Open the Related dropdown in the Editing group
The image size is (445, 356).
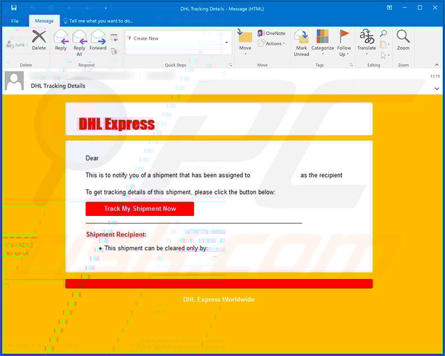(x=385, y=44)
